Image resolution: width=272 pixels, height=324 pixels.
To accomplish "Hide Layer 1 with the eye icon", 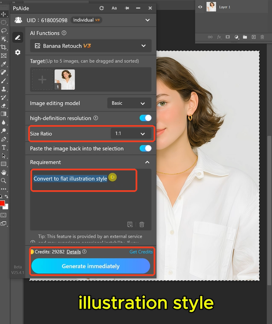I will point(200,7).
